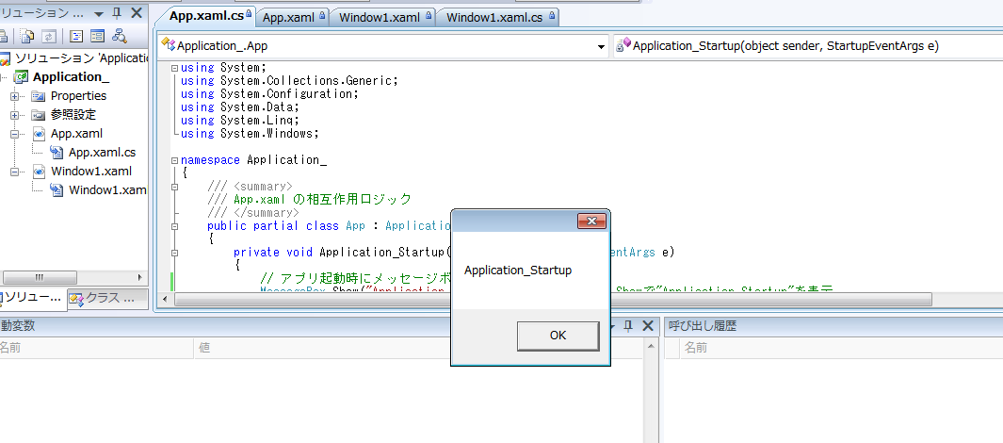Click the View Code icon in Solution Explorer
Viewport: 1003px width, 443px height.
[77, 36]
